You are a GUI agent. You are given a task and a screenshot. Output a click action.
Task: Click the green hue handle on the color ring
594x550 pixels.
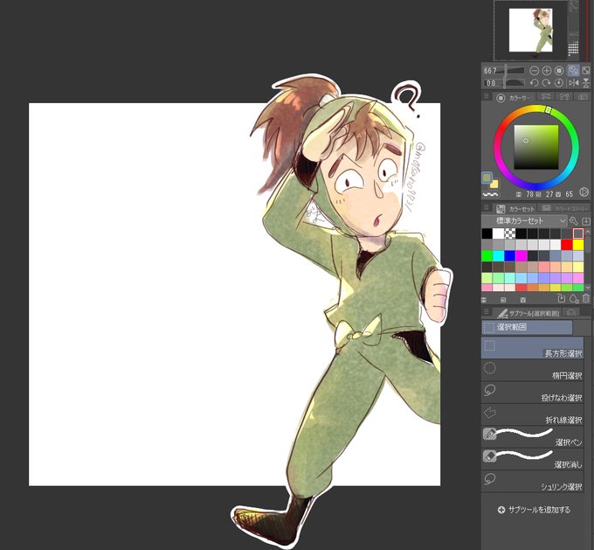click(549, 109)
